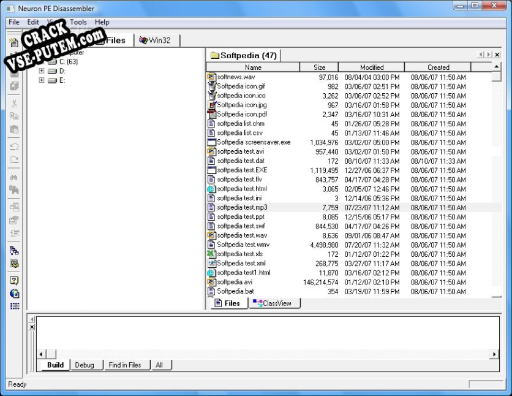Click the file list scroll-up arrow

(x=496, y=67)
